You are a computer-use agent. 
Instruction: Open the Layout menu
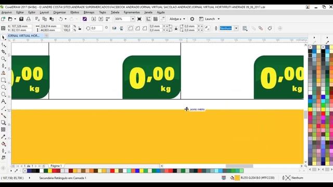44,12
